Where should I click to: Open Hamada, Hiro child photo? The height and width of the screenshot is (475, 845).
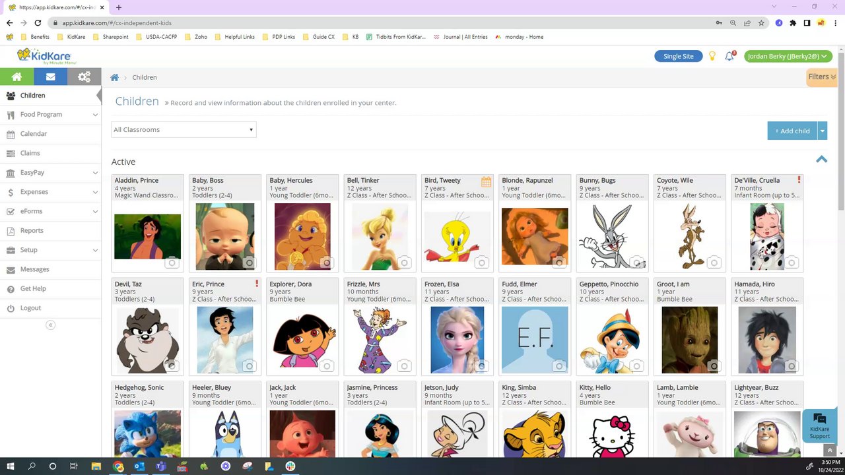click(767, 340)
